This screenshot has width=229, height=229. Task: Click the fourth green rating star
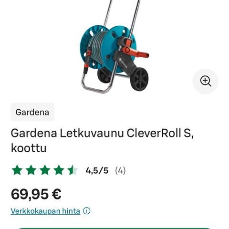(59, 170)
